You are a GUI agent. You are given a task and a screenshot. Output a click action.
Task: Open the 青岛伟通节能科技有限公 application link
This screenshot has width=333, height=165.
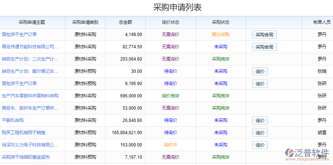tap(30, 47)
